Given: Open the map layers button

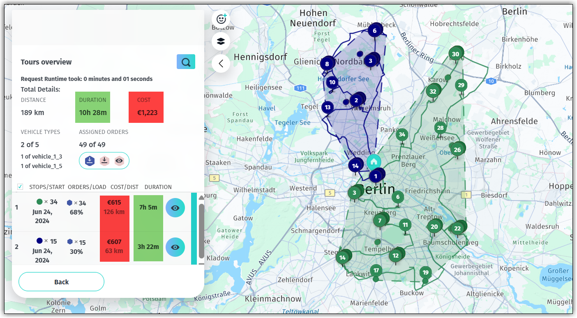Looking at the screenshot, I should [x=221, y=41].
